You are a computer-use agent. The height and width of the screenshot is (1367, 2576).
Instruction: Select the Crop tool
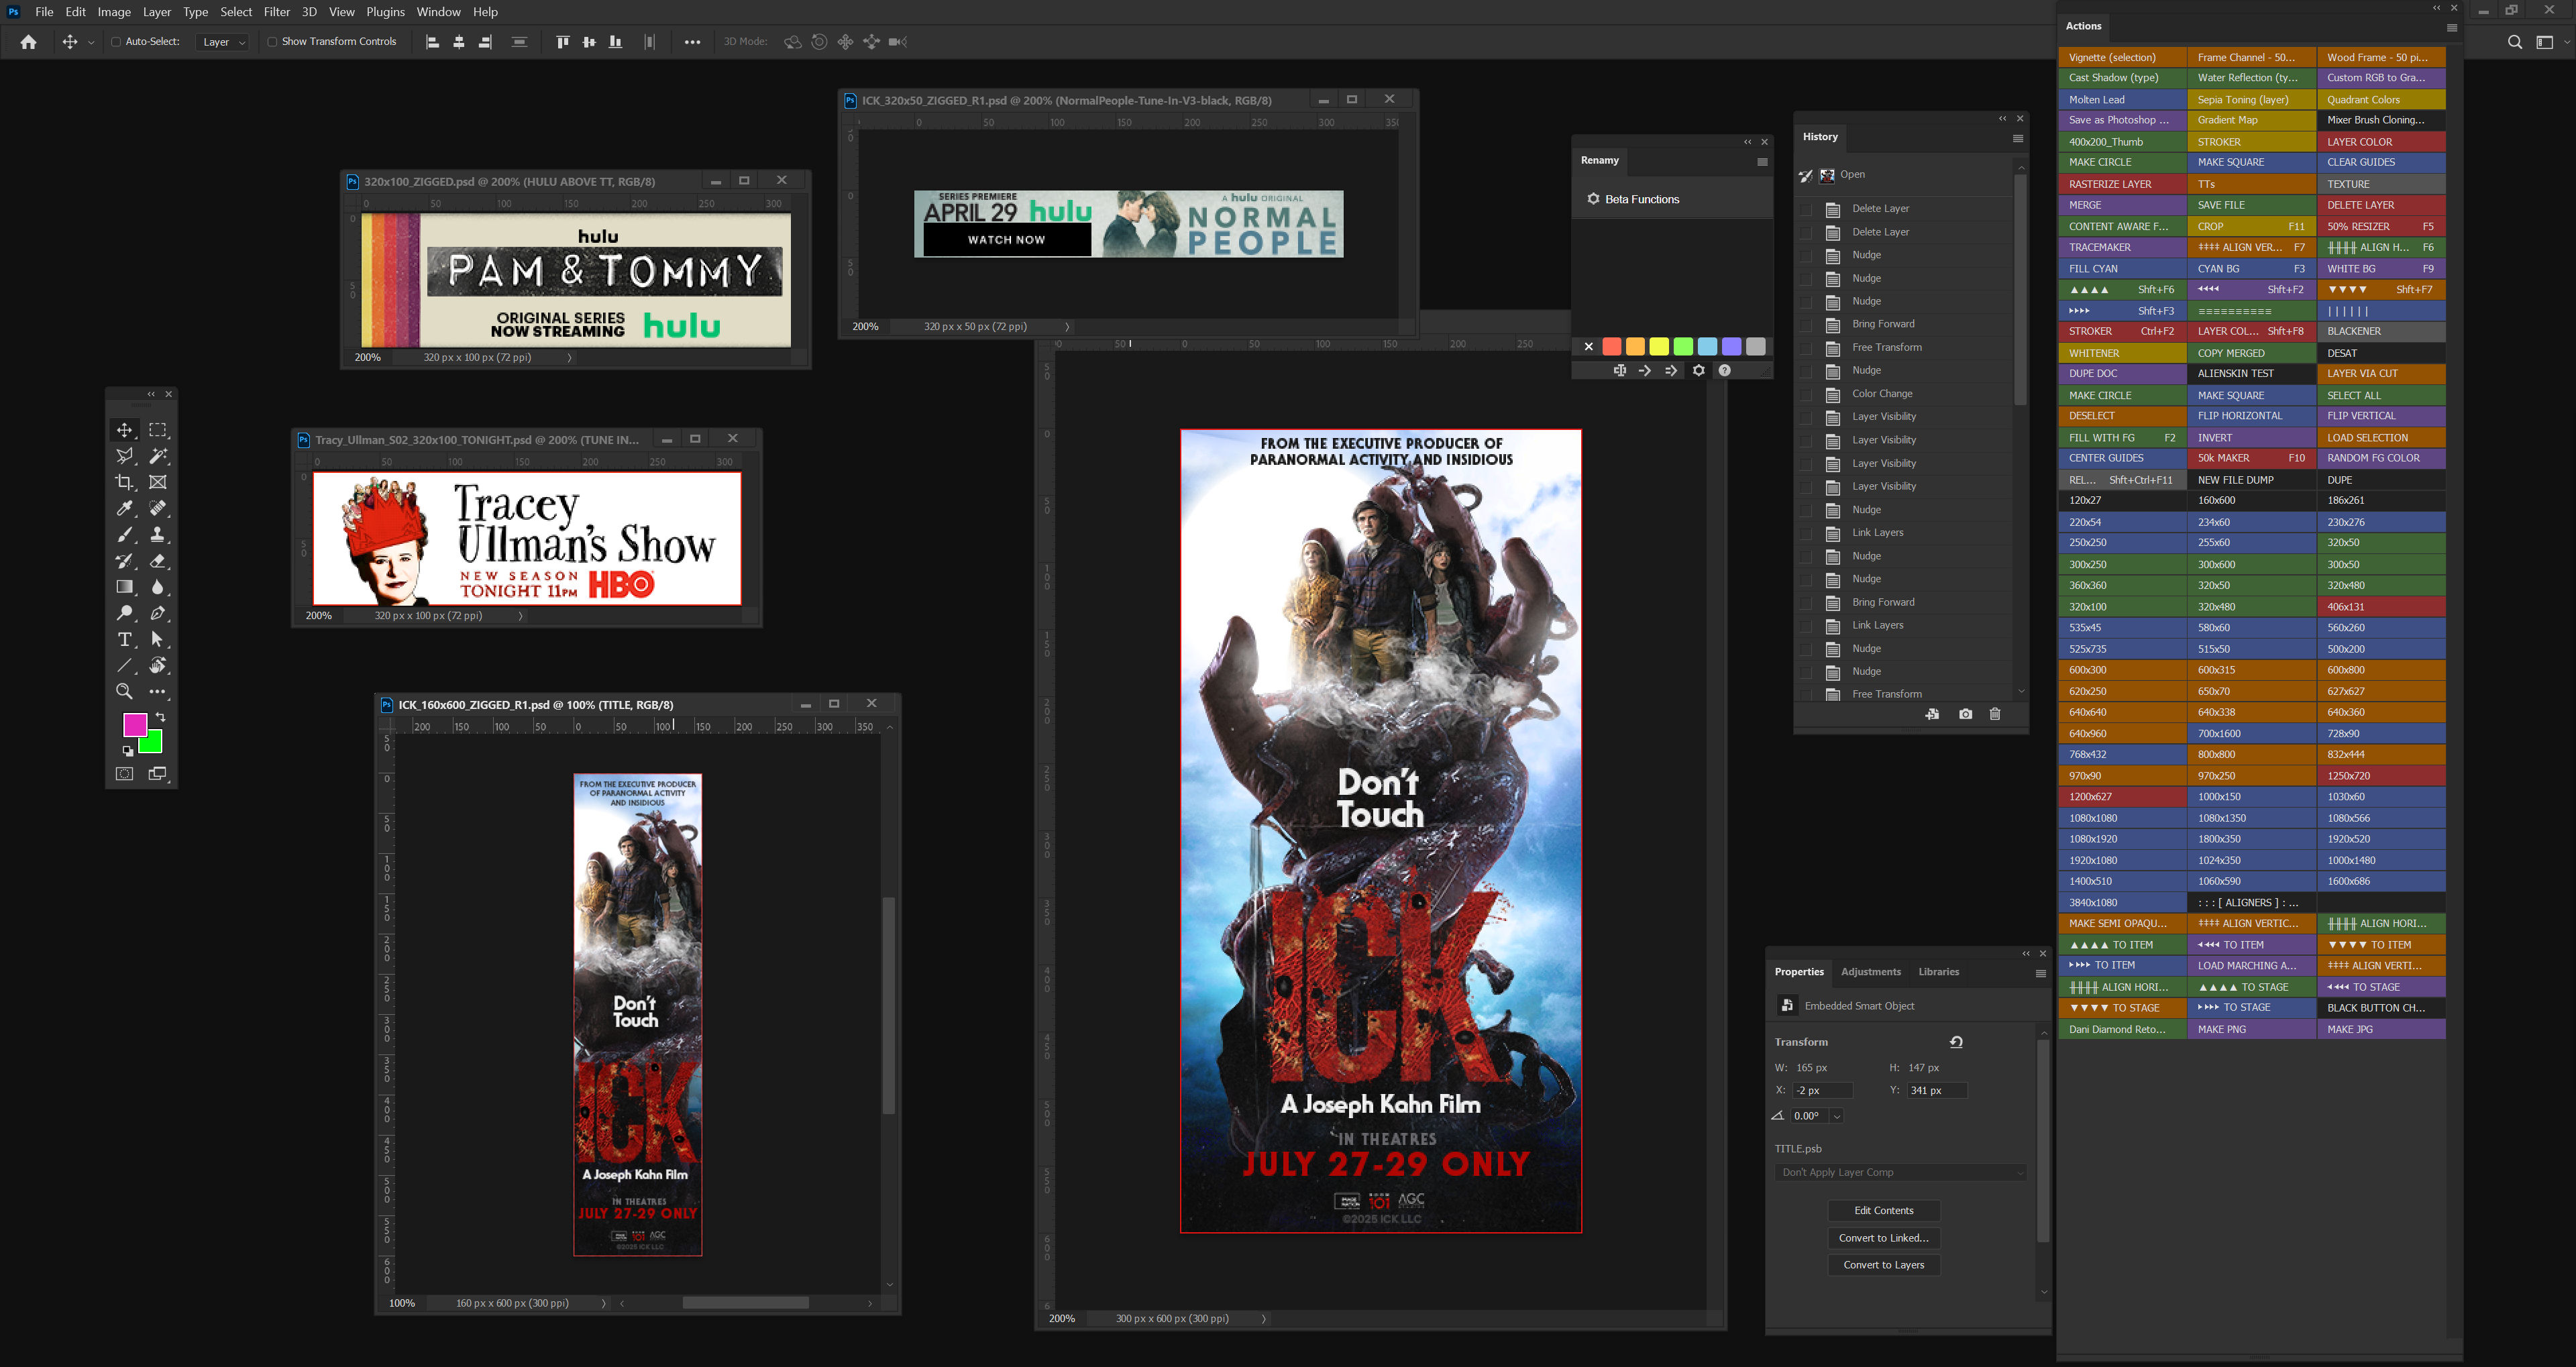124,482
